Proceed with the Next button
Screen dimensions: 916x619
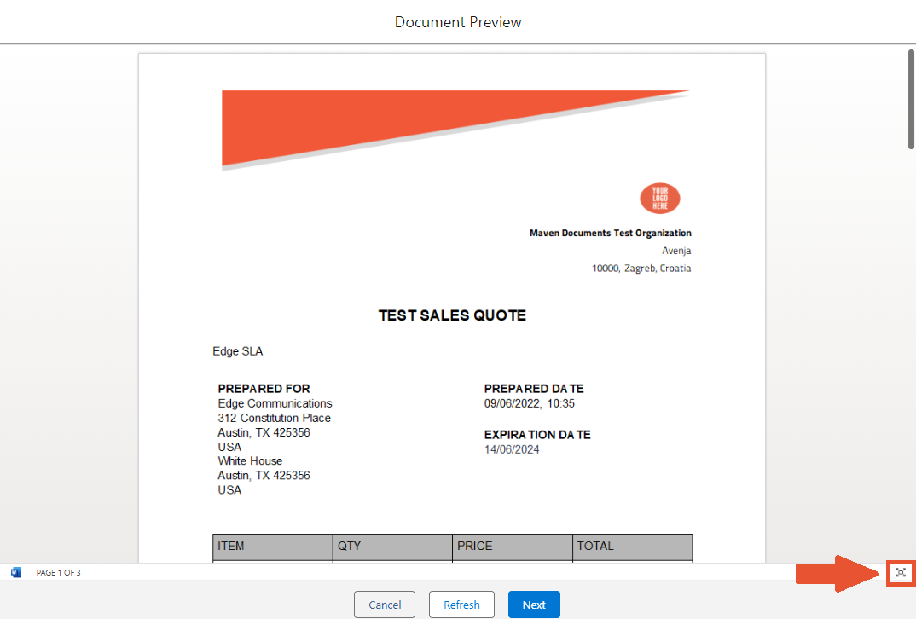[x=534, y=605]
